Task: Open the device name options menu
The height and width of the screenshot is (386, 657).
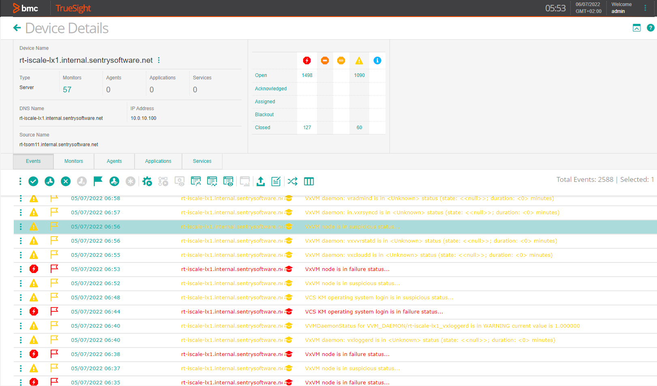Action: (158, 60)
